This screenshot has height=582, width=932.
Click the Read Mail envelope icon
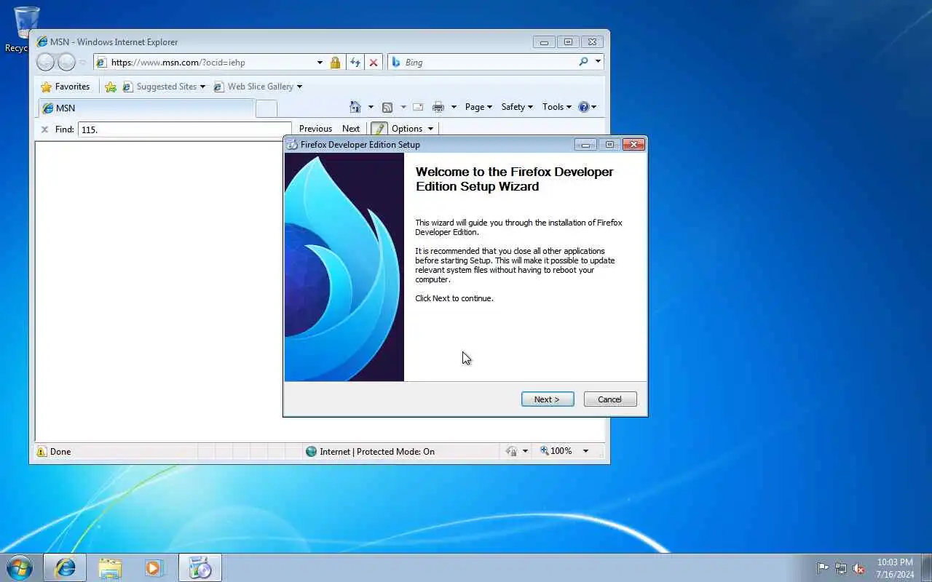pyautogui.click(x=418, y=107)
